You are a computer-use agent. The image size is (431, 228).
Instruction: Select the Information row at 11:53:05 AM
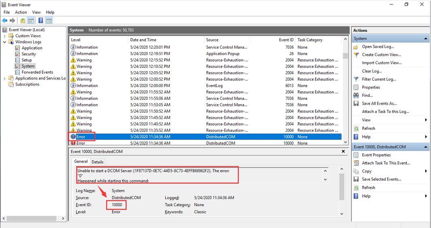205,105
